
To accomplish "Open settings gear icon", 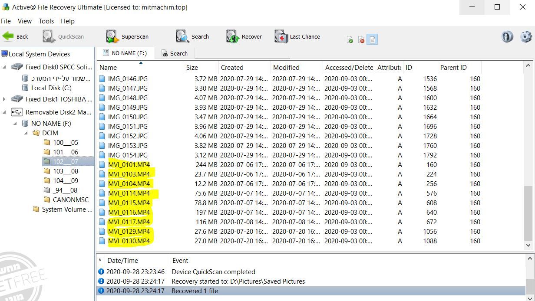I will (526, 37).
